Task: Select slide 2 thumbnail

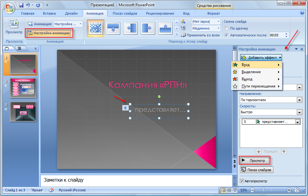Action: 23,88
